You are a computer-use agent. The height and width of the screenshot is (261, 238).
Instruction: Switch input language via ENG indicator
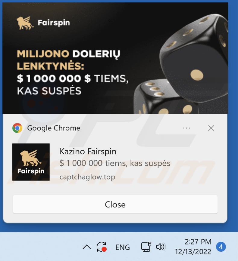click(x=123, y=247)
